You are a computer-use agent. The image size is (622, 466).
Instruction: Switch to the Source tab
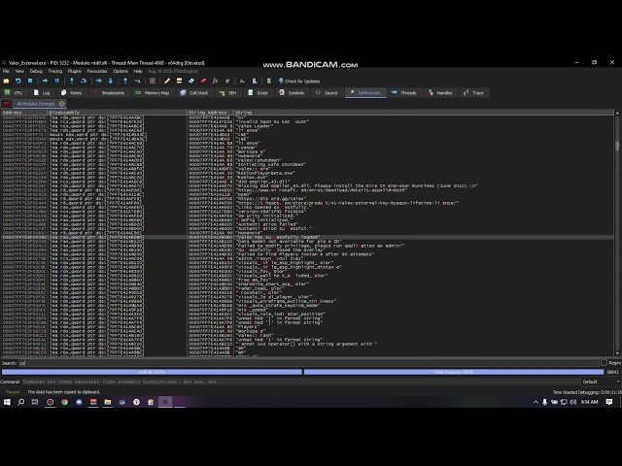[327, 93]
